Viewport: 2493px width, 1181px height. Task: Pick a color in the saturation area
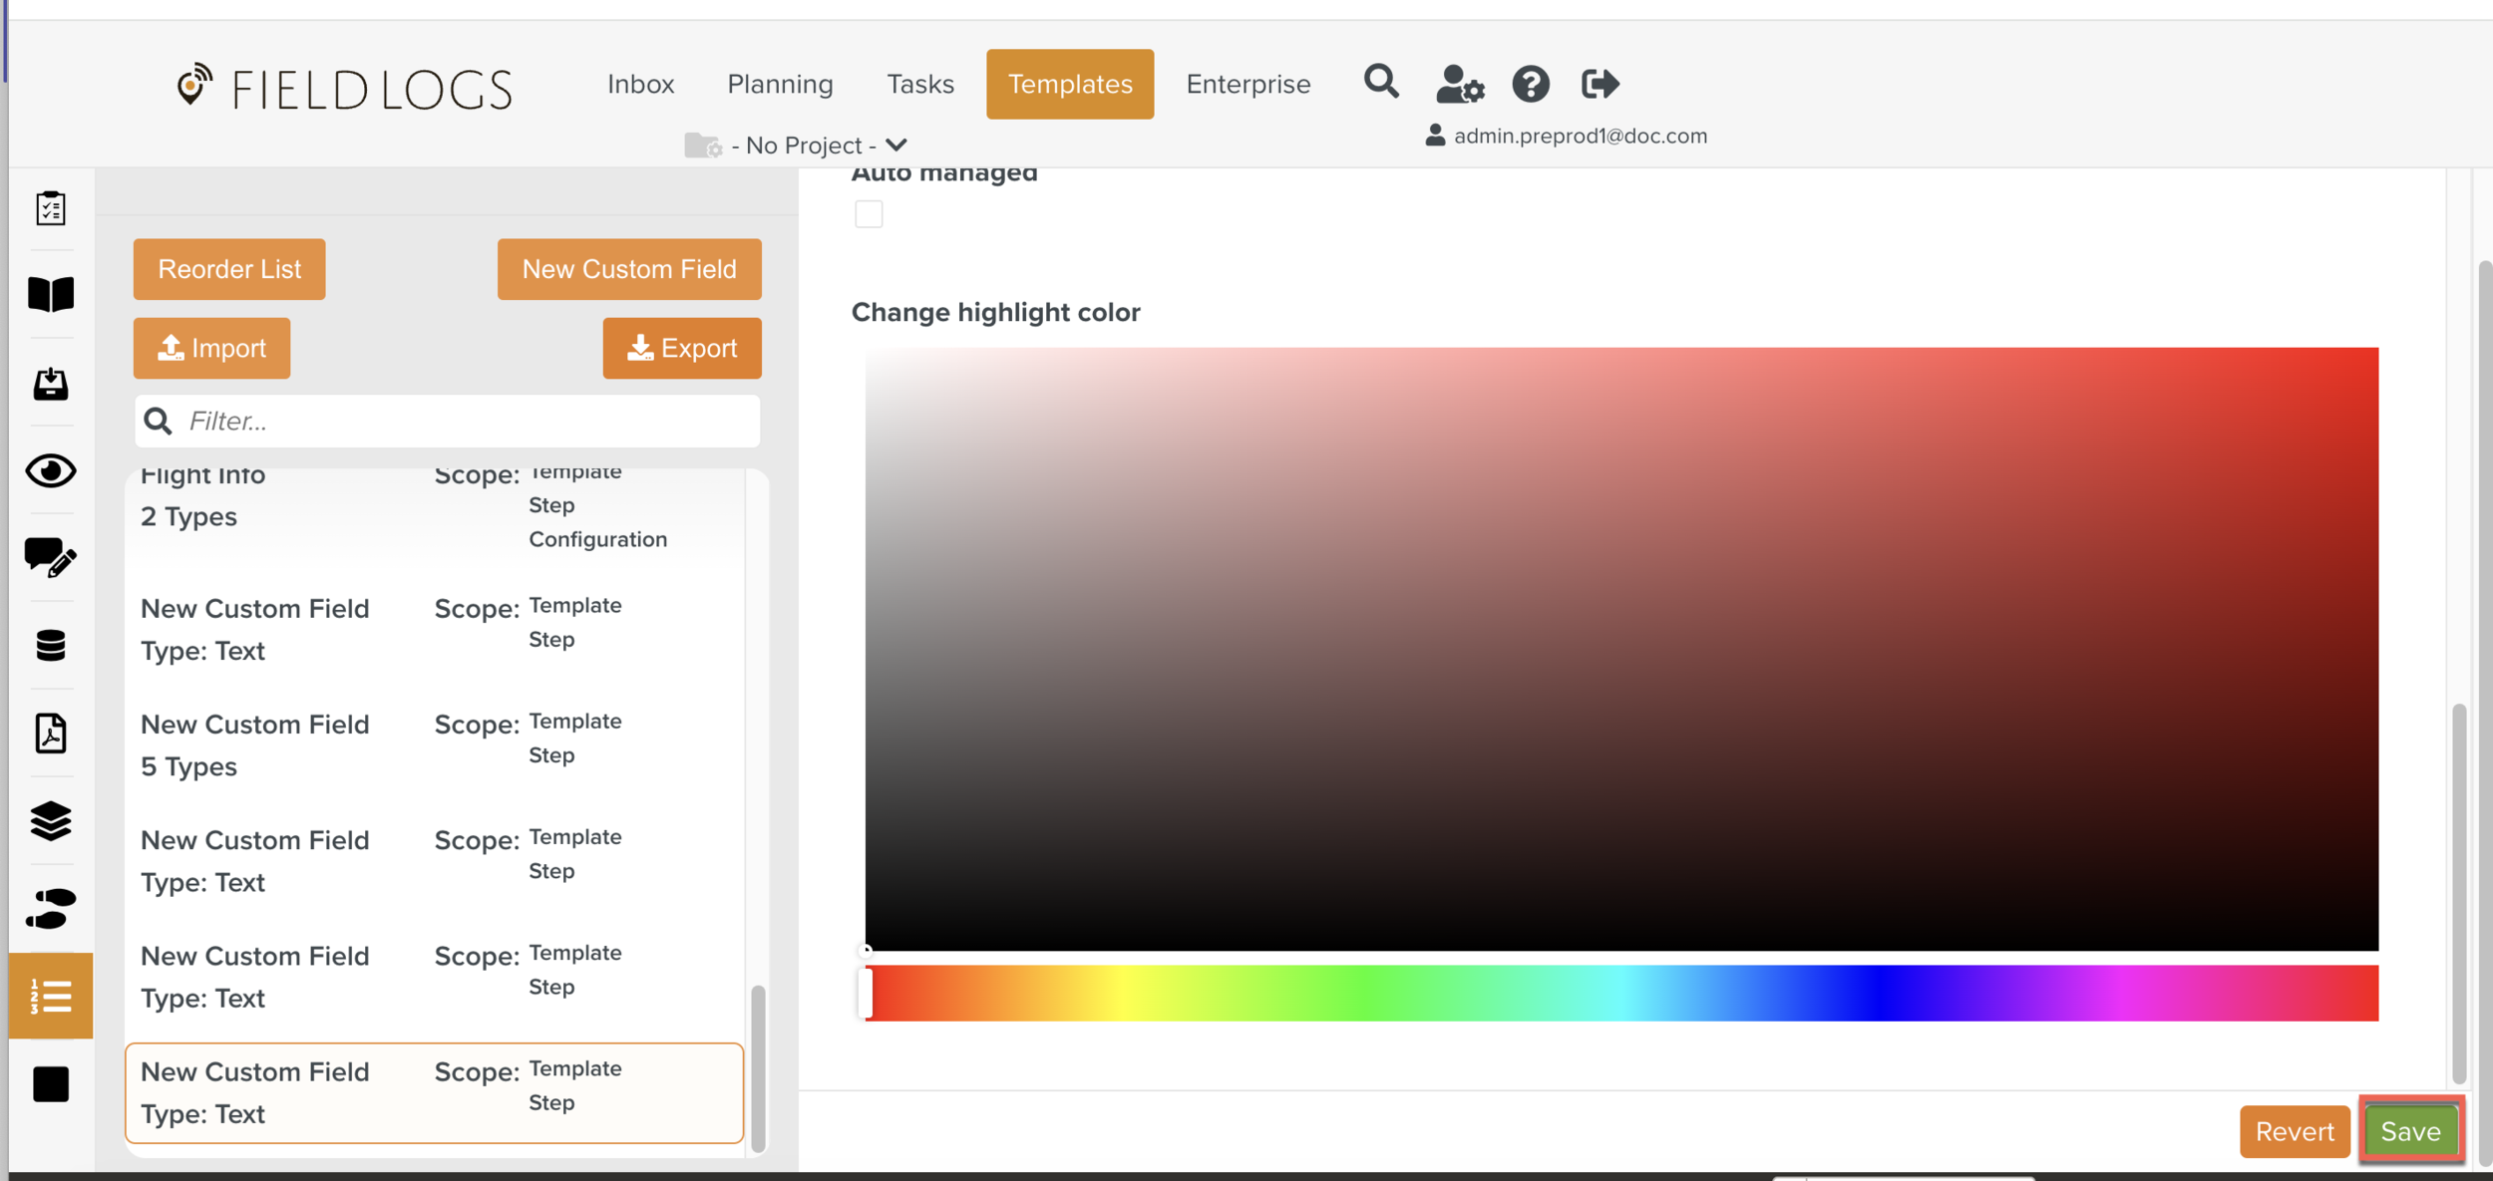pos(1620,648)
